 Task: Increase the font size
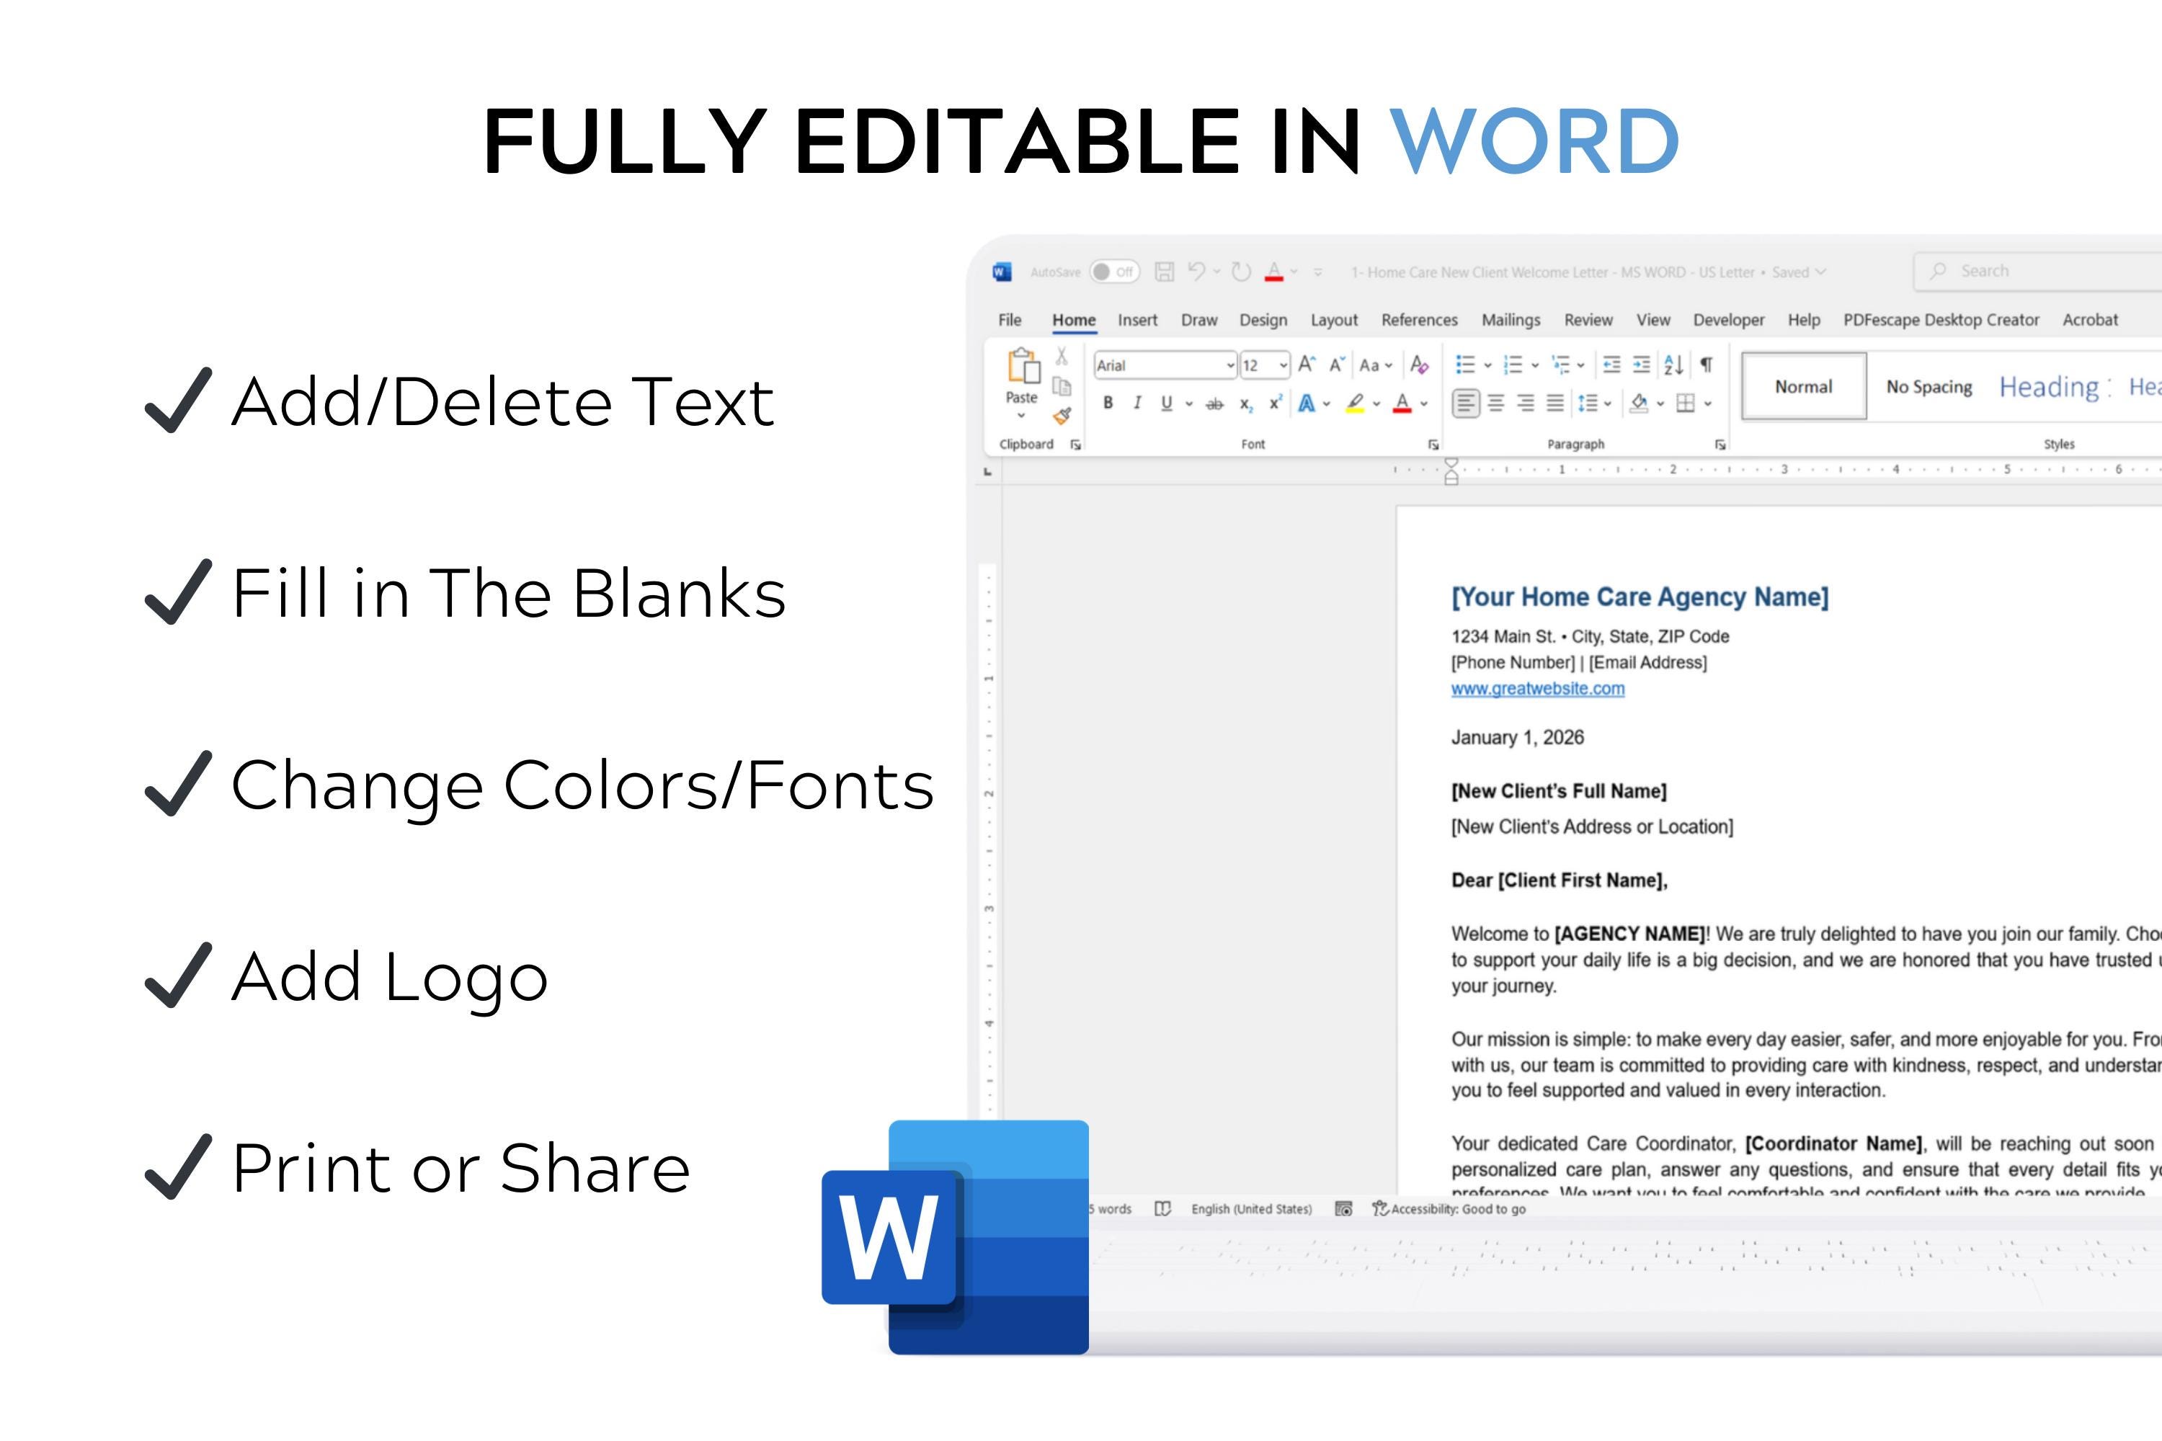point(1306,365)
